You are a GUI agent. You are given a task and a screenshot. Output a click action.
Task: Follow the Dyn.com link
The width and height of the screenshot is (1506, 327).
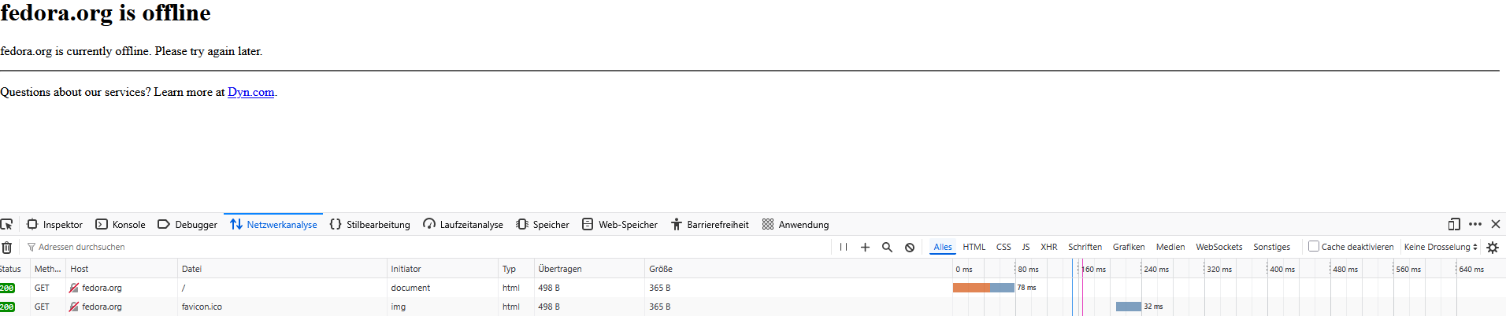click(251, 92)
